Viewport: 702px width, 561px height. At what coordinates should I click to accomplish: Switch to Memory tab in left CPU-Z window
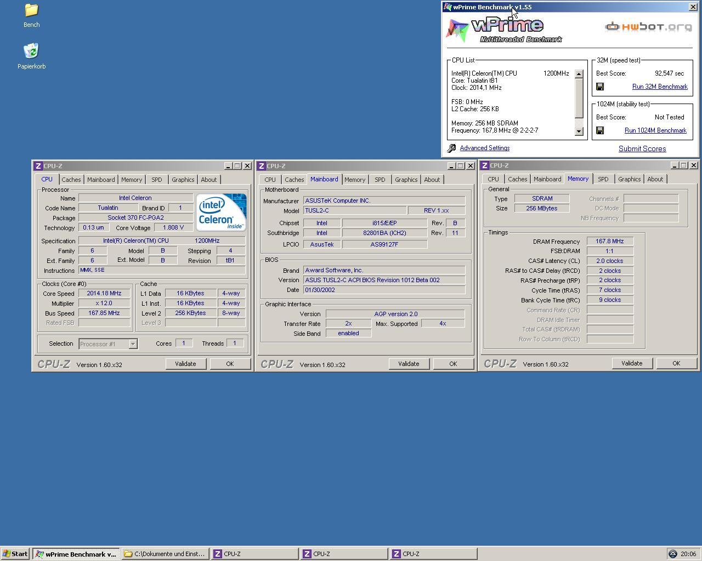[132, 180]
